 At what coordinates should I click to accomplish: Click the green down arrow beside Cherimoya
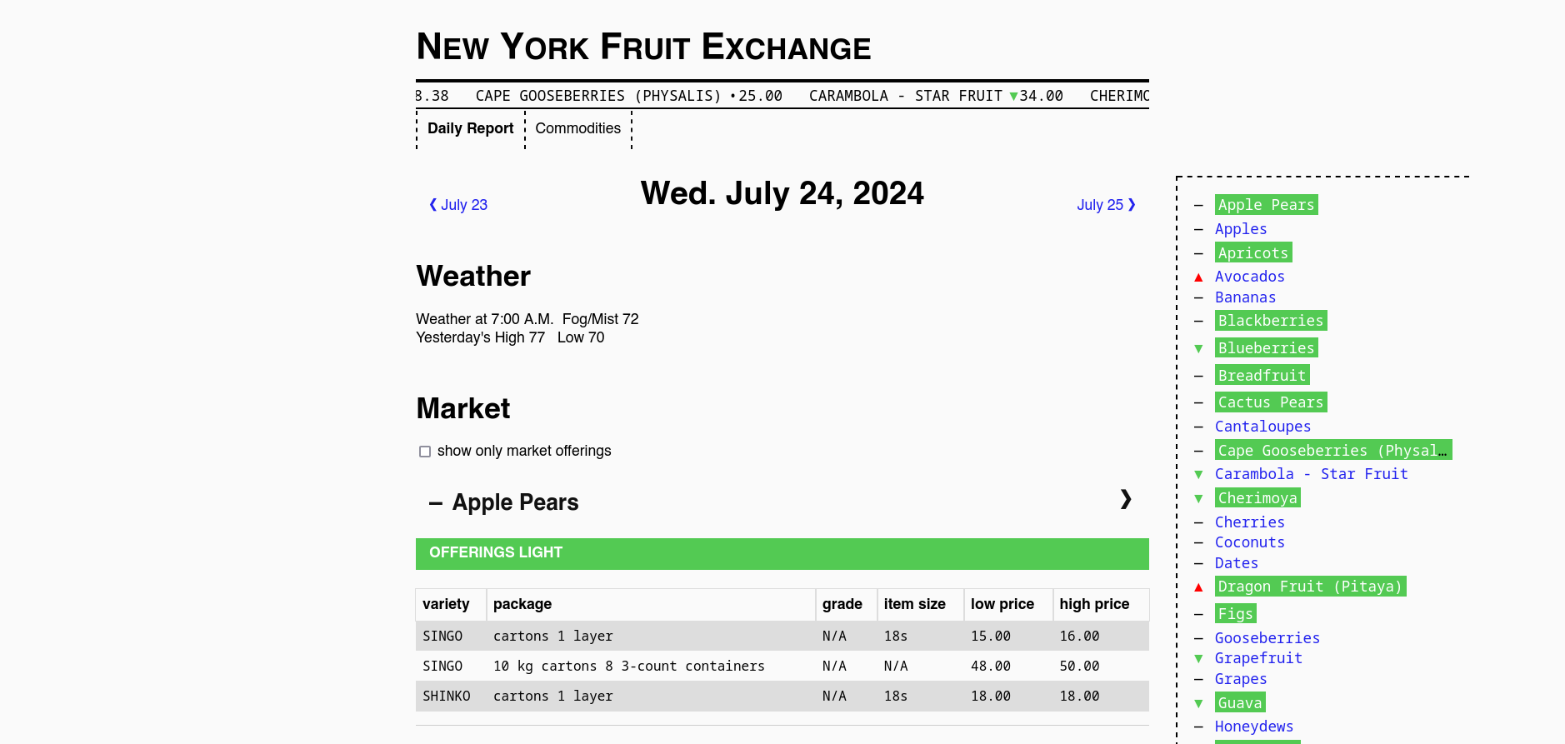click(x=1198, y=498)
